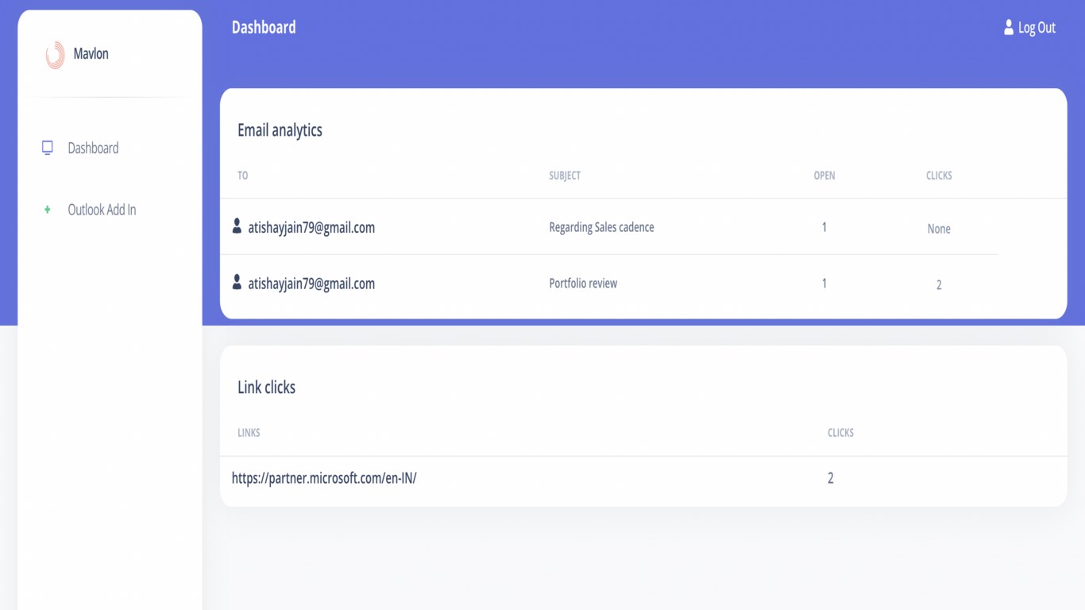Viewport: 1085px width, 610px height.
Task: Open Outlook Add In from the sidebar
Action: pyautogui.click(x=102, y=210)
